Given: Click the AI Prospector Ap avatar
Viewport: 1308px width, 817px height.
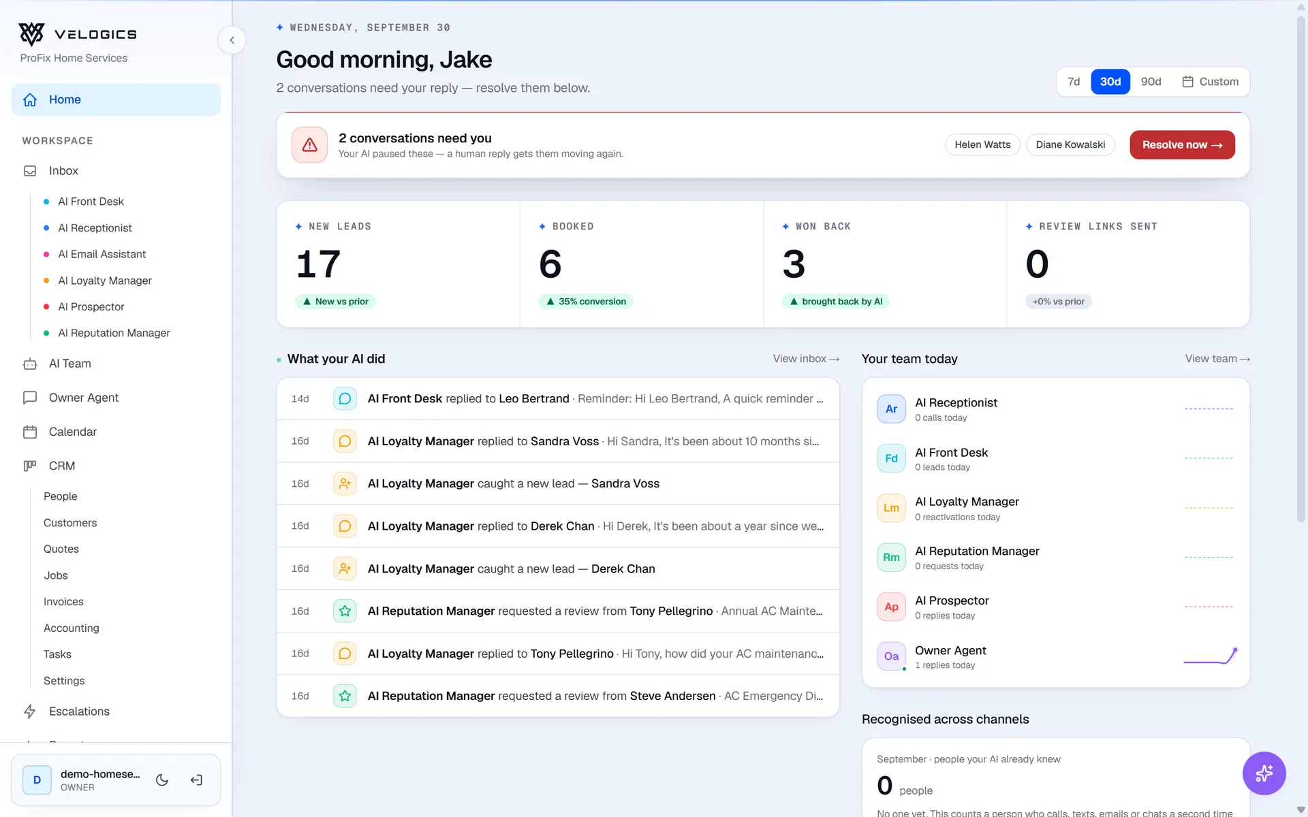Looking at the screenshot, I should pos(891,607).
